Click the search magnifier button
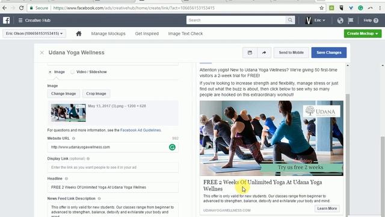 pos(290,20)
